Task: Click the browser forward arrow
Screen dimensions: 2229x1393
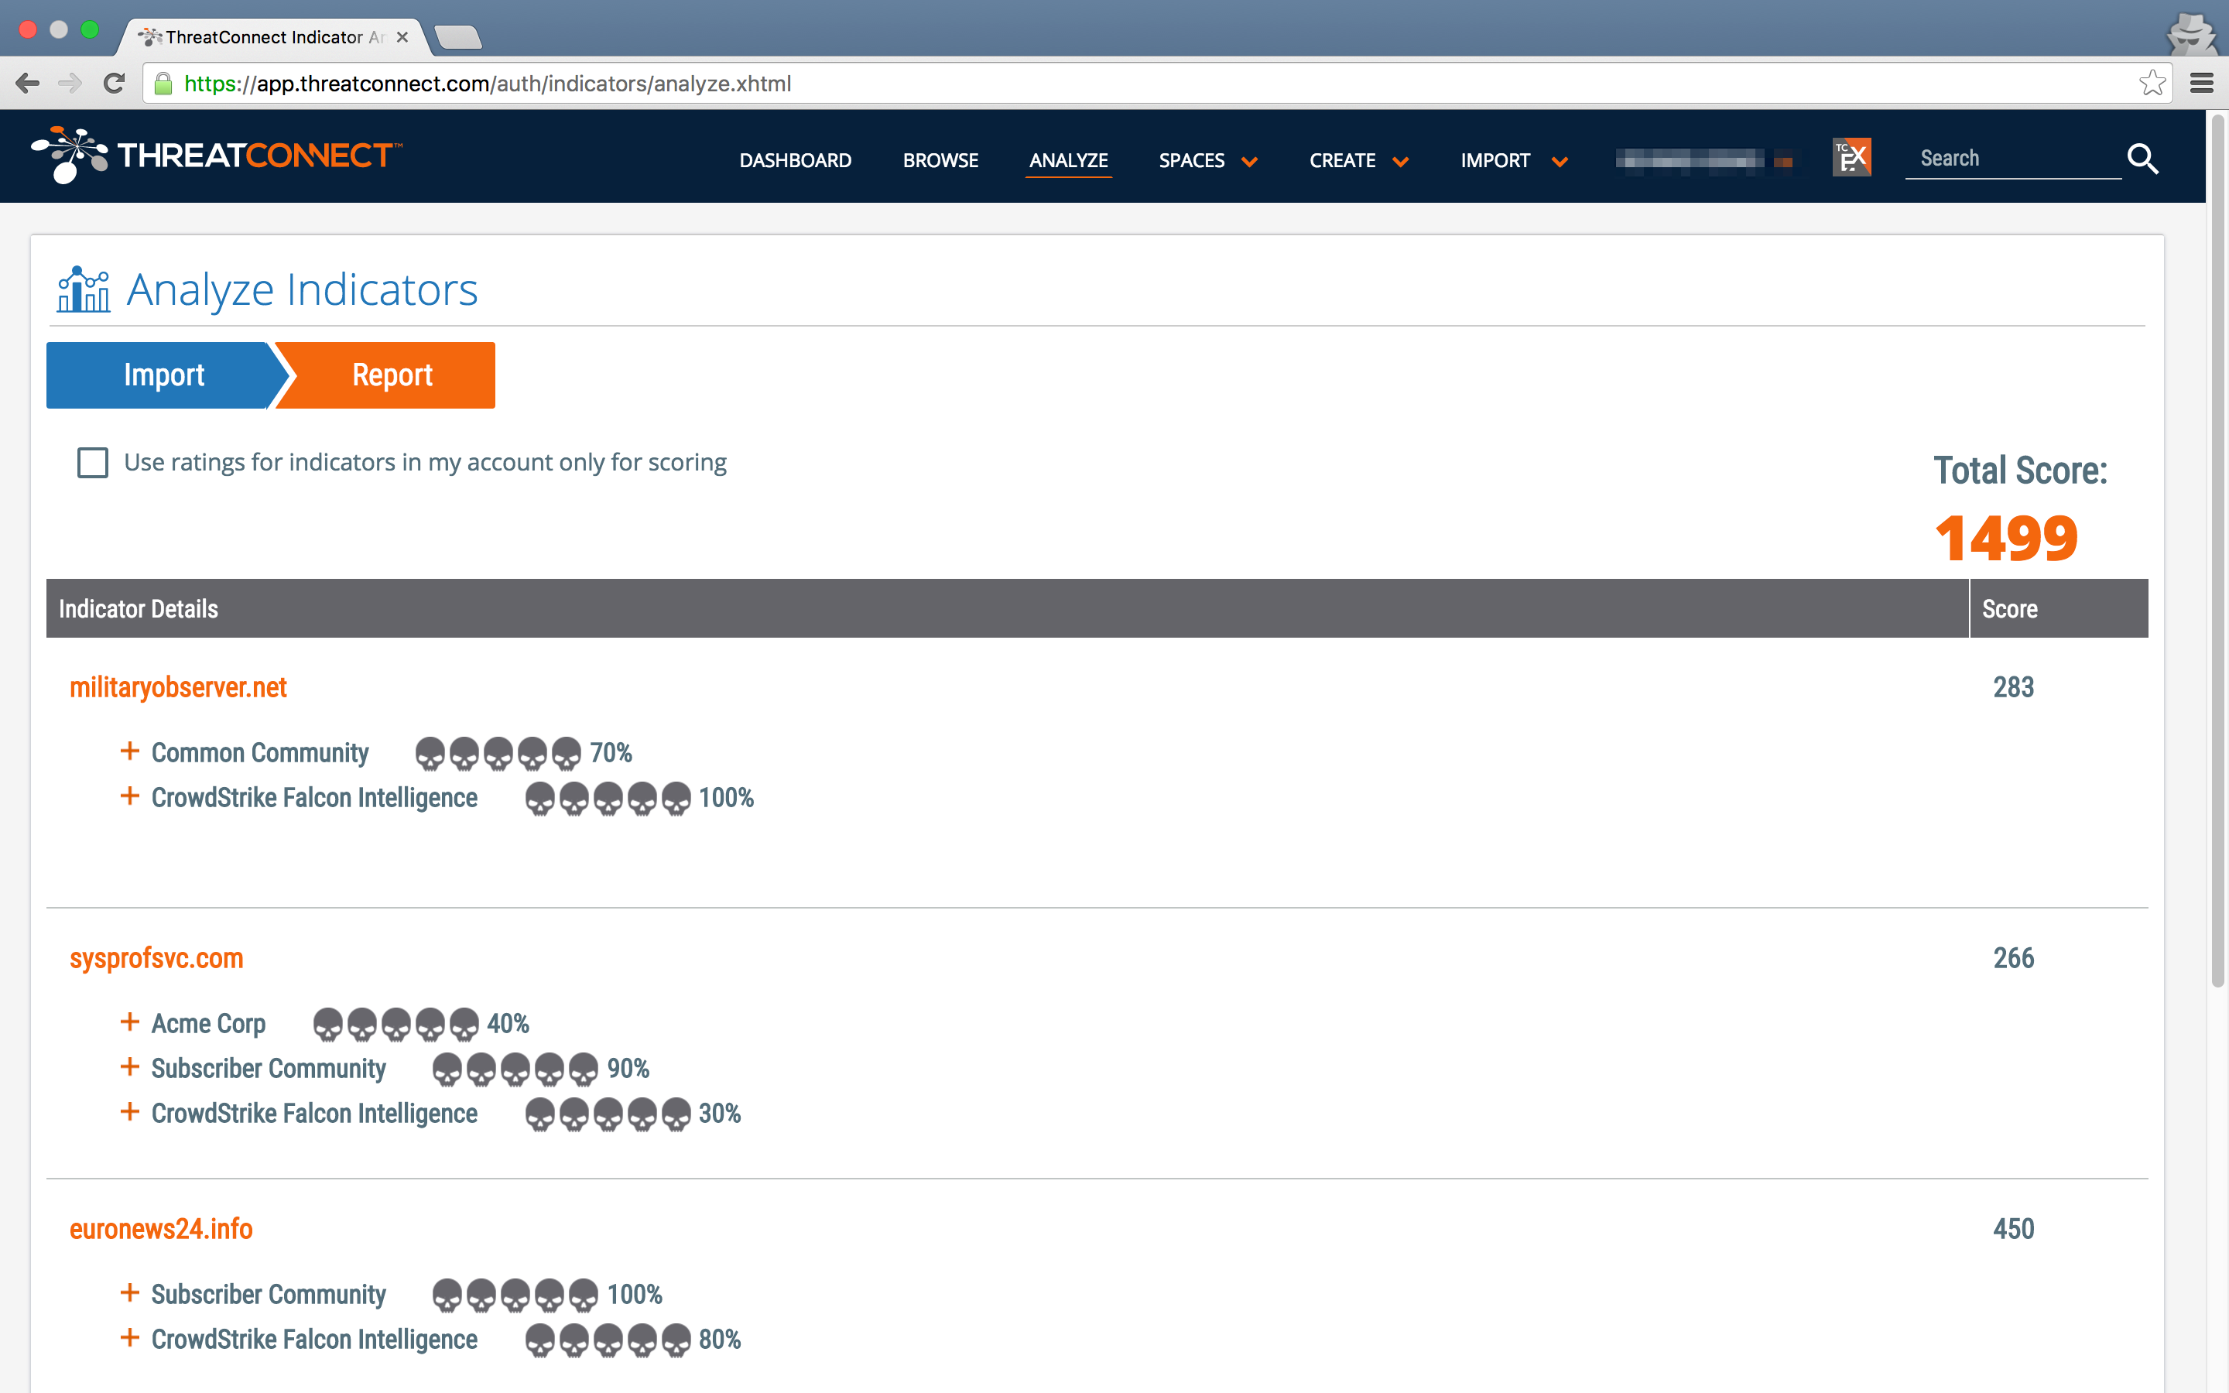Action: coord(70,84)
